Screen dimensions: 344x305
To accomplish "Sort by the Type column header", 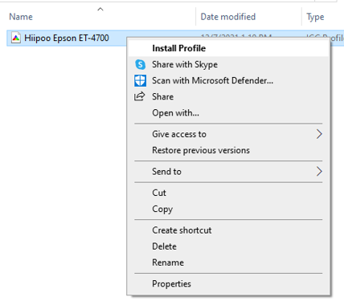I will pyautogui.click(x=315, y=17).
